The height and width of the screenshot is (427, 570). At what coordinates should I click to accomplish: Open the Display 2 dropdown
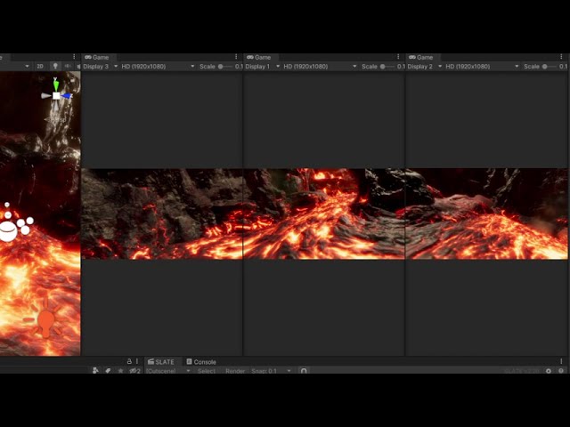(424, 66)
